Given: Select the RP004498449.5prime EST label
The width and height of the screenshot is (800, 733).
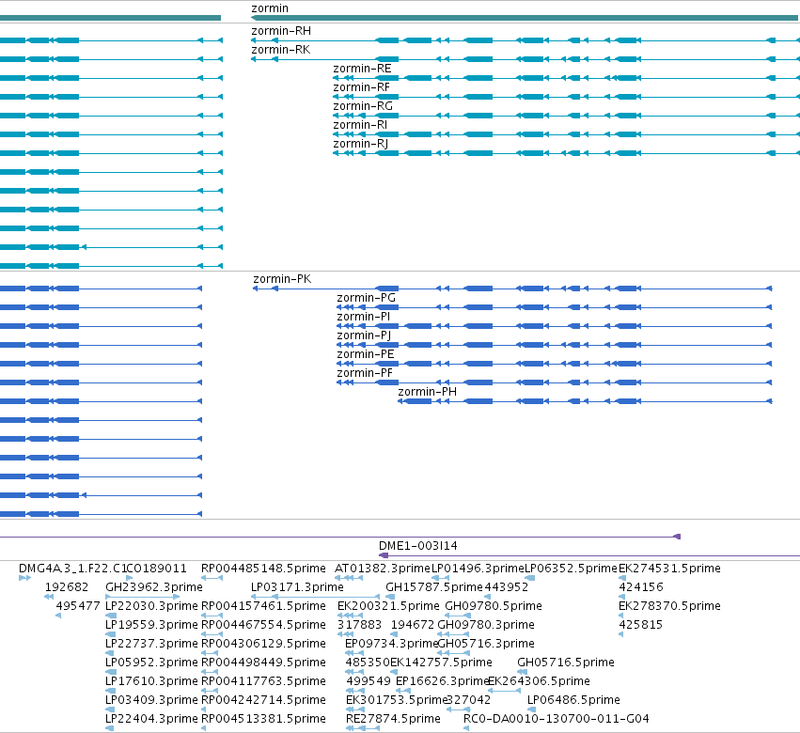Looking at the screenshot, I should pyautogui.click(x=263, y=663).
